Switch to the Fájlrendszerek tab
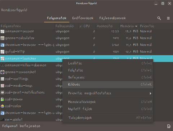 click(x=112, y=18)
